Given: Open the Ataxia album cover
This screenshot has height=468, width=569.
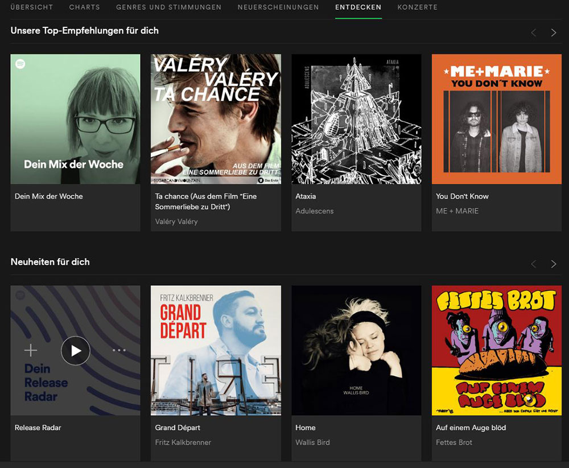Looking at the screenshot, I should (x=356, y=119).
